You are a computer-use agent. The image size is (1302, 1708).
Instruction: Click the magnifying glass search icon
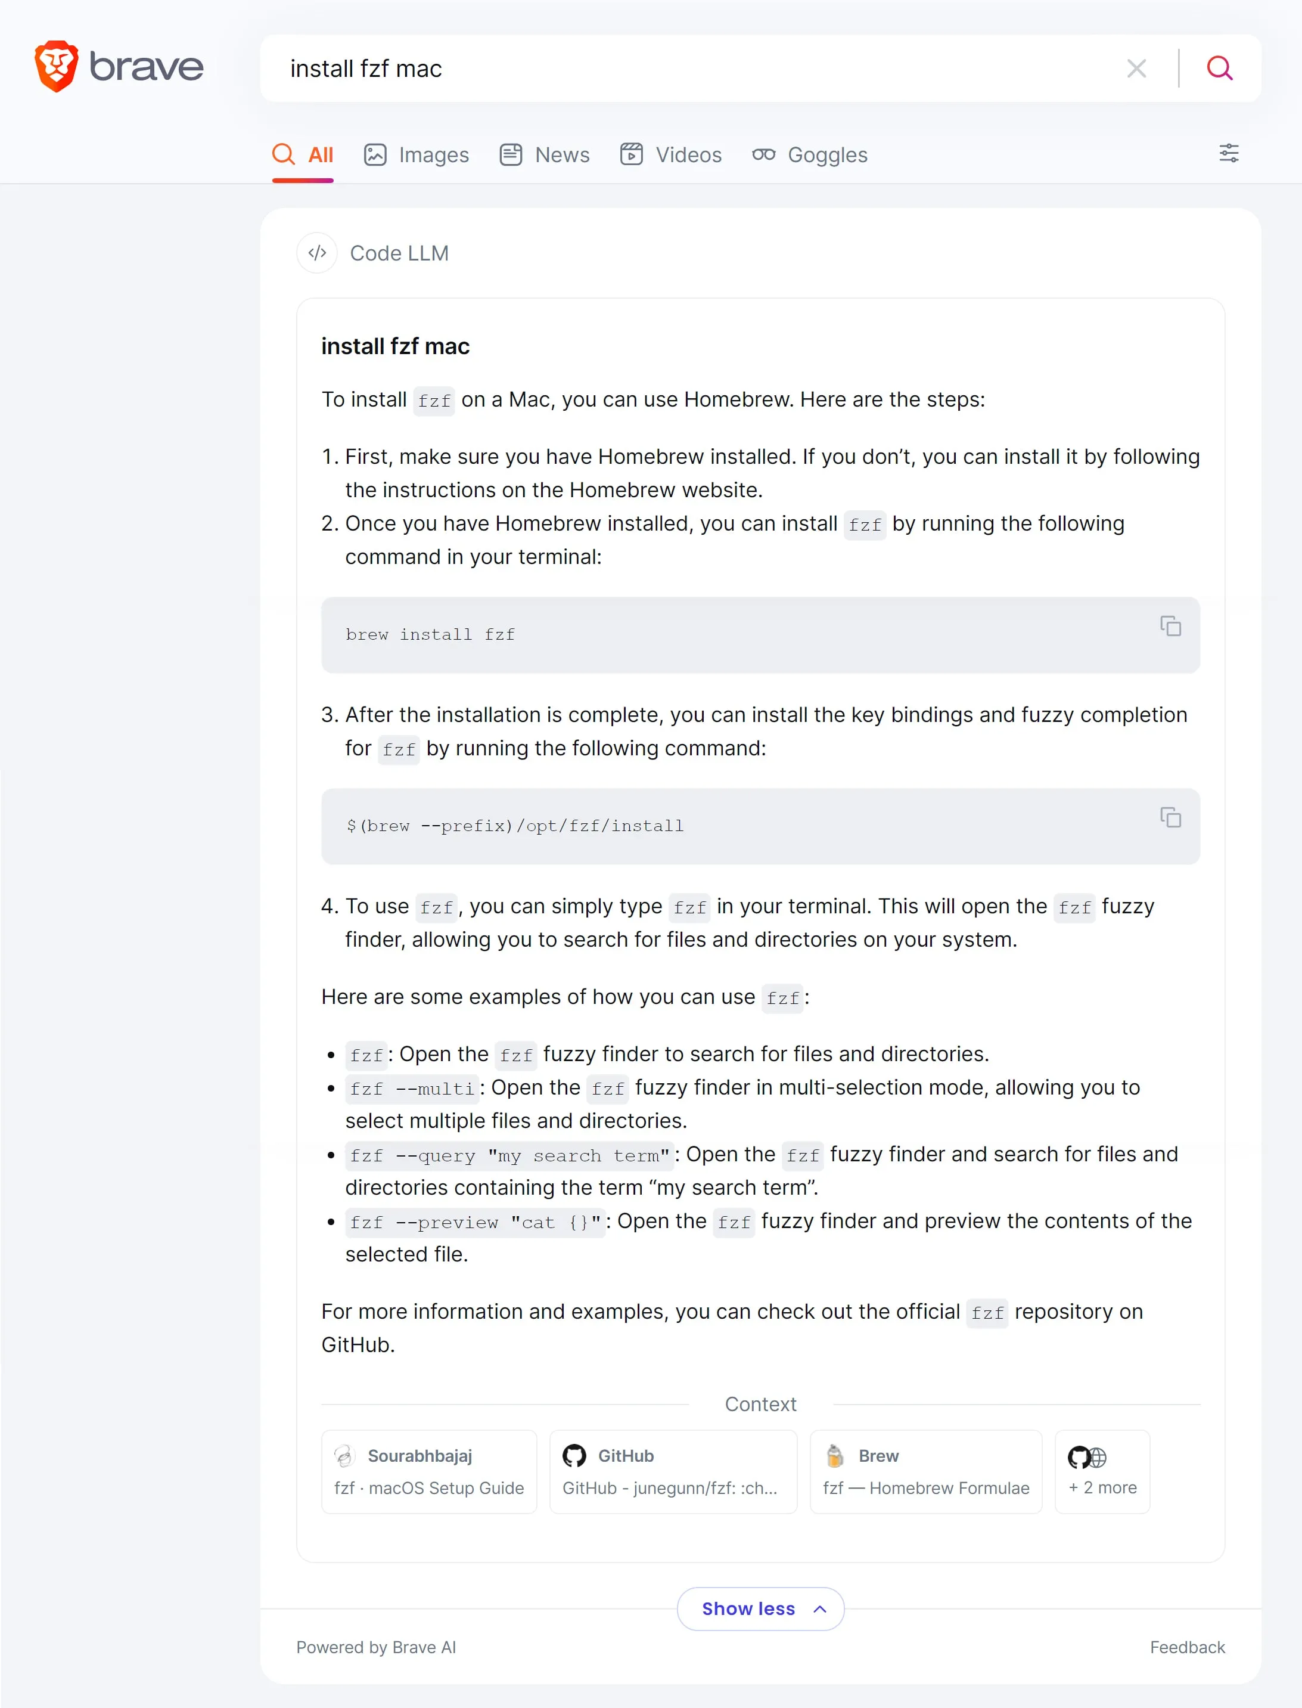pyautogui.click(x=1220, y=68)
